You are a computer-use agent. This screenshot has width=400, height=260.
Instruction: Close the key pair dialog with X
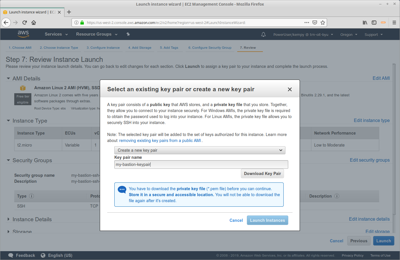click(290, 90)
